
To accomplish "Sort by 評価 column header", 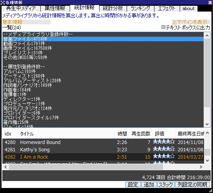I will 164,134.
